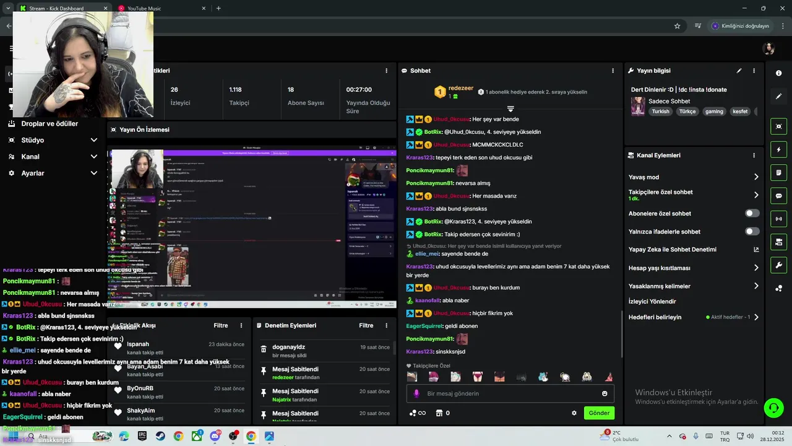Image resolution: width=792 pixels, height=446 pixels.
Task: Collapse the pinned leaderboard in chat
Action: coord(510,109)
